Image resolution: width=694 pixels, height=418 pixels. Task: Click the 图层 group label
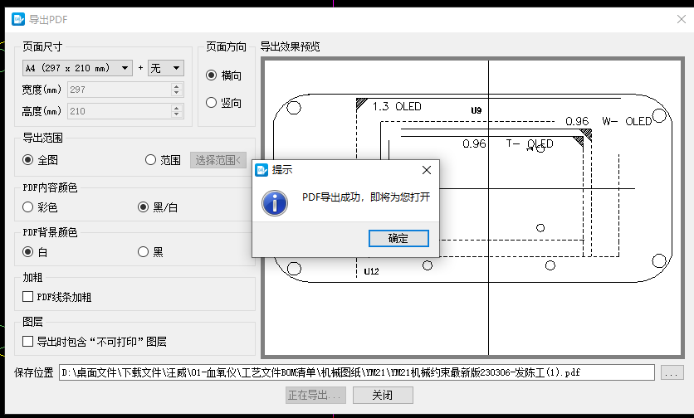click(32, 322)
